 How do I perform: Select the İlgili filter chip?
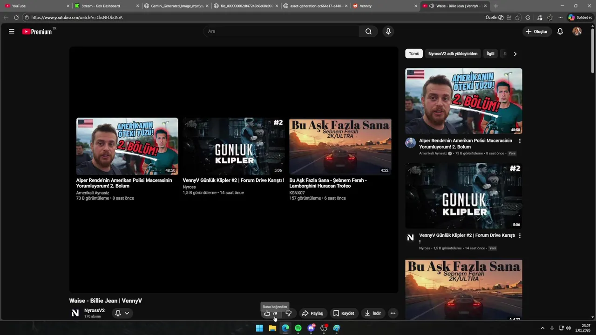coord(490,54)
